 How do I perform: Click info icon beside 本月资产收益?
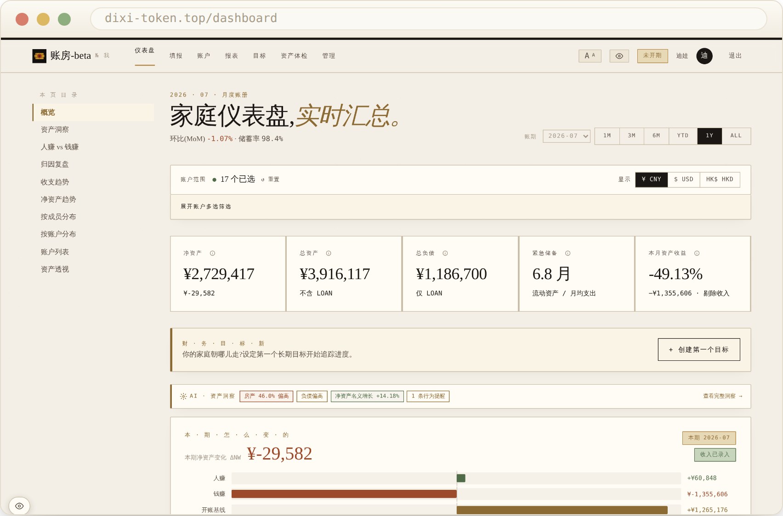tap(697, 253)
